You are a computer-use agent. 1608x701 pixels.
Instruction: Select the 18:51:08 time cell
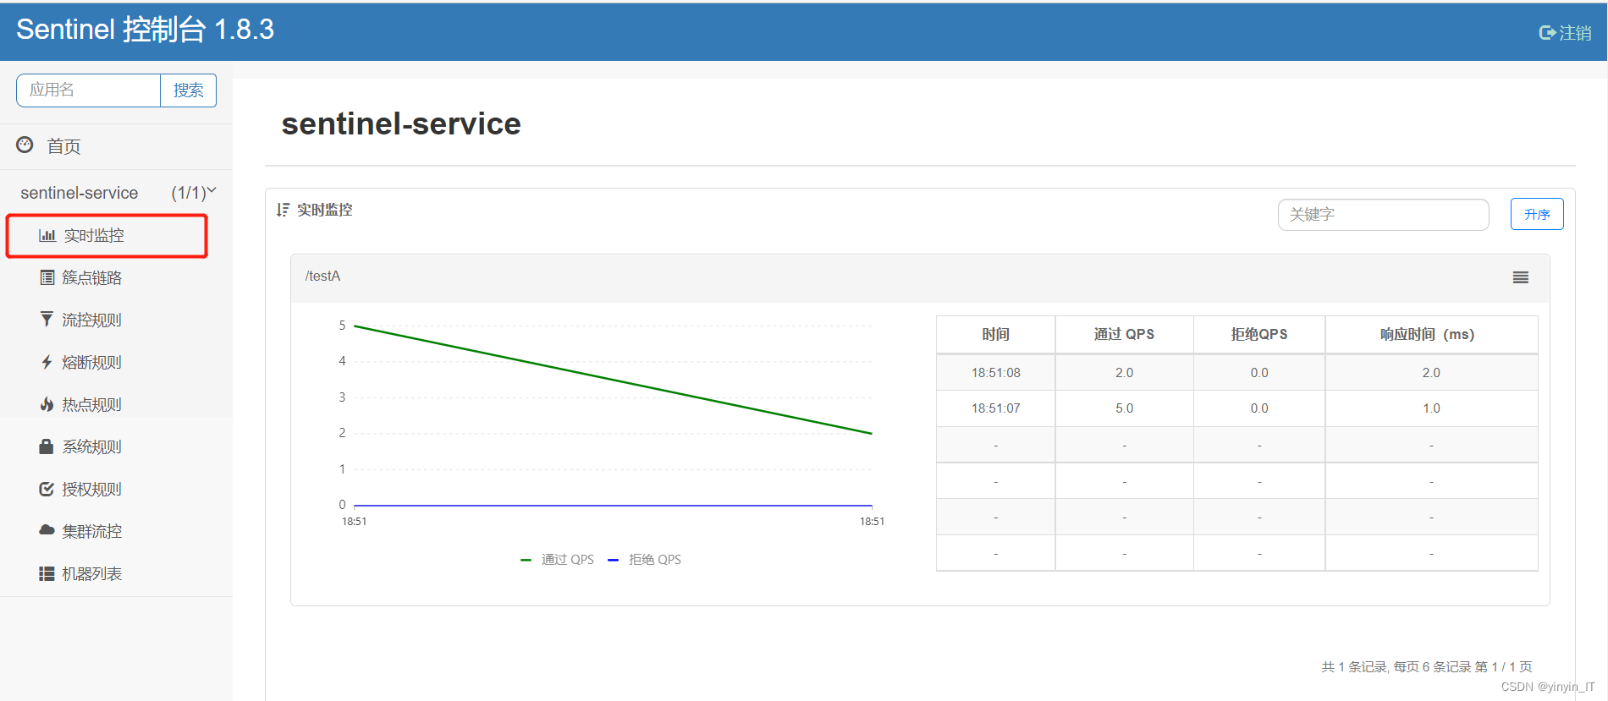[x=995, y=372]
